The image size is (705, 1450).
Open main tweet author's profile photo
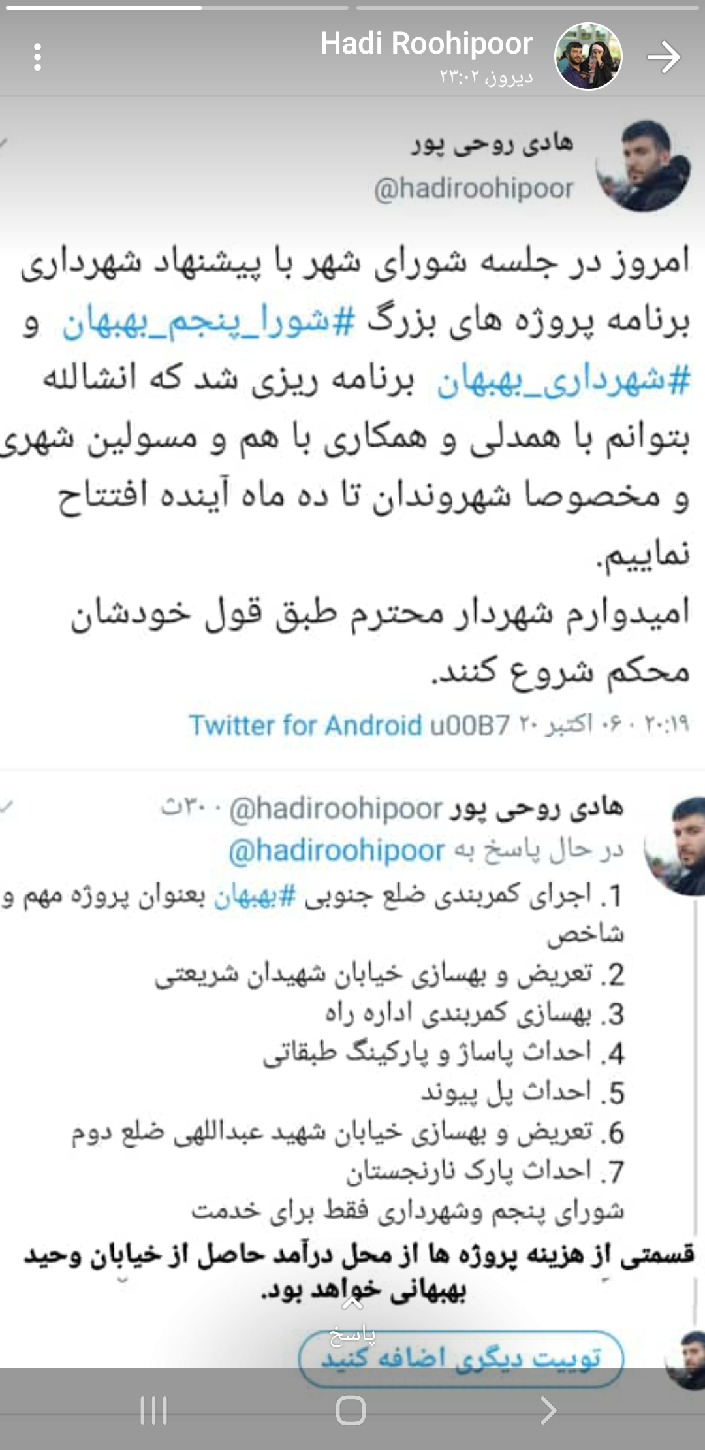point(644,165)
